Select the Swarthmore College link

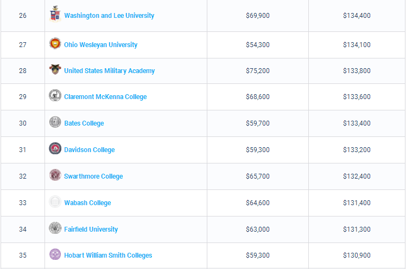93,176
